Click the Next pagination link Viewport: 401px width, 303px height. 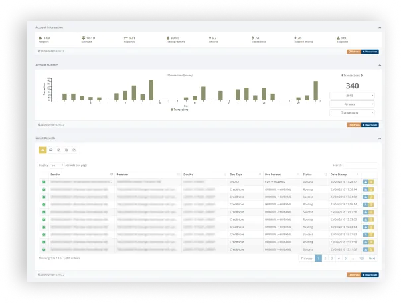[372, 258]
